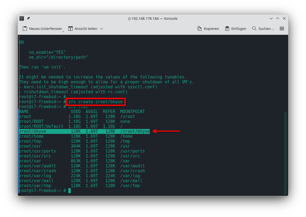Click the cursor at the last prompt
The width and height of the screenshot is (306, 217).
click(70, 190)
